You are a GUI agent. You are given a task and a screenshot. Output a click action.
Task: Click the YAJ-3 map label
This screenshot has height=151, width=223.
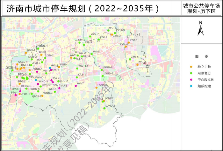click(64, 86)
